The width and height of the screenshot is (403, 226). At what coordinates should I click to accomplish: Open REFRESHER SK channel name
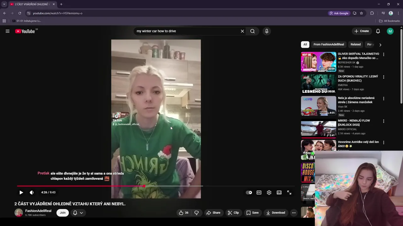pos(347,62)
